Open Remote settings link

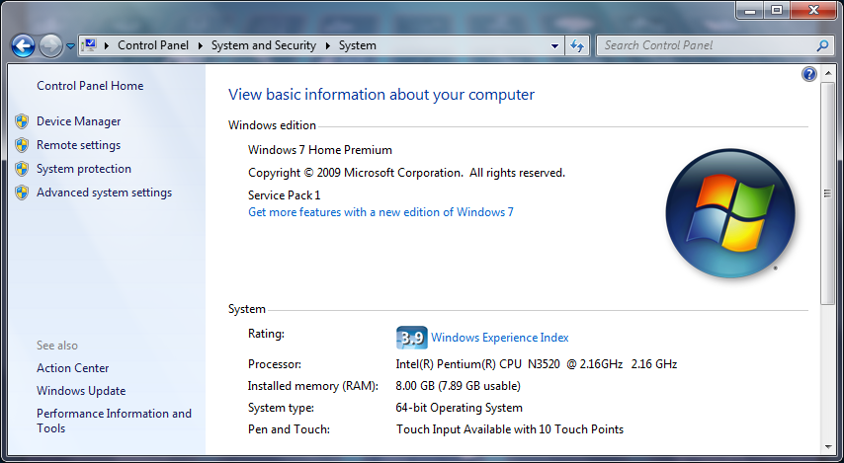pos(79,145)
